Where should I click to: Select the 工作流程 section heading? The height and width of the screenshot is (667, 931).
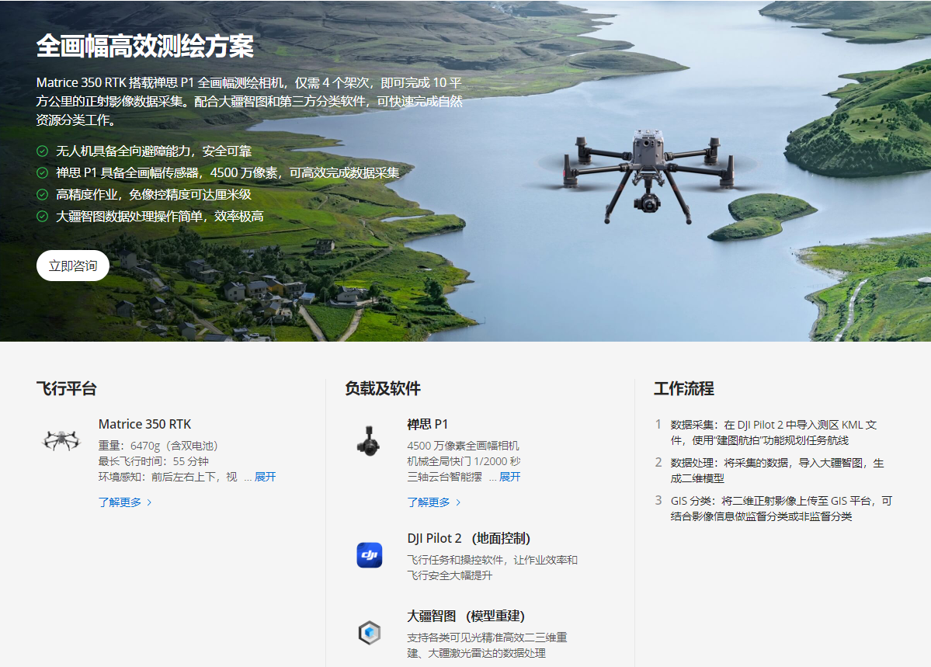click(683, 389)
